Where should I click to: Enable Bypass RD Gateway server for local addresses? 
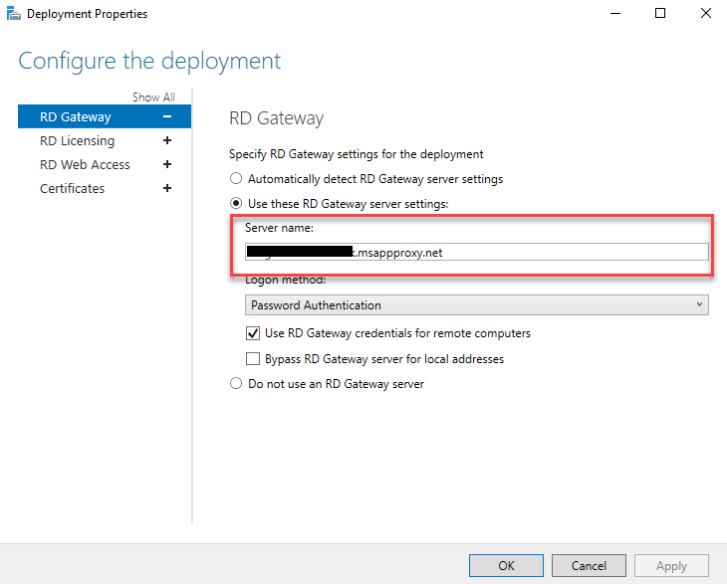pyautogui.click(x=253, y=358)
